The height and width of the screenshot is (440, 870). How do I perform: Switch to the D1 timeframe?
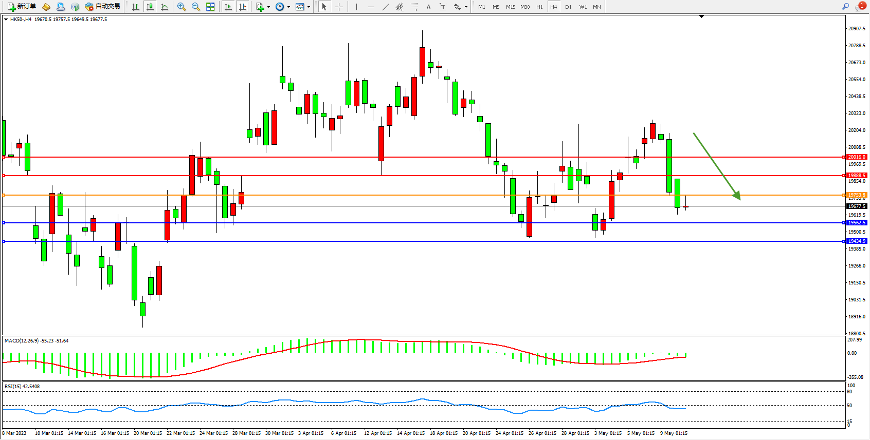(568, 7)
